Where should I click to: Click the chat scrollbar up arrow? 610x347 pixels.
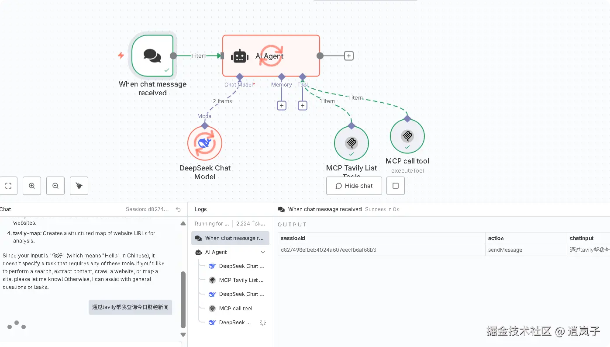tap(183, 223)
